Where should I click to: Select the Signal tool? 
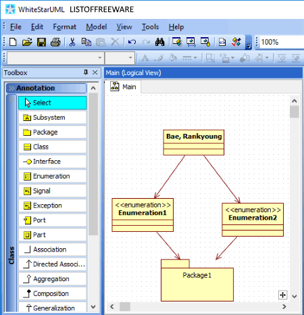point(53,191)
